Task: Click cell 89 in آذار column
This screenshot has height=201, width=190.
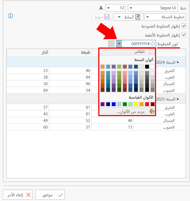Action: coord(28,90)
